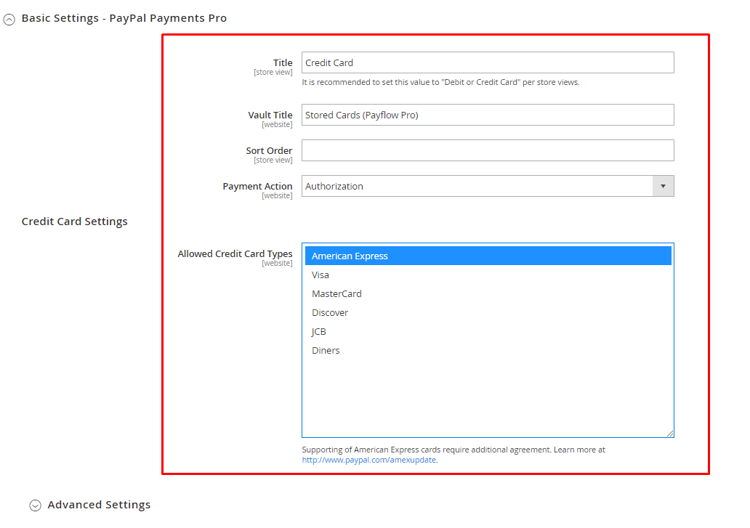750x528 pixels.
Task: Click the list resize handle at bottom right
Action: click(670, 433)
